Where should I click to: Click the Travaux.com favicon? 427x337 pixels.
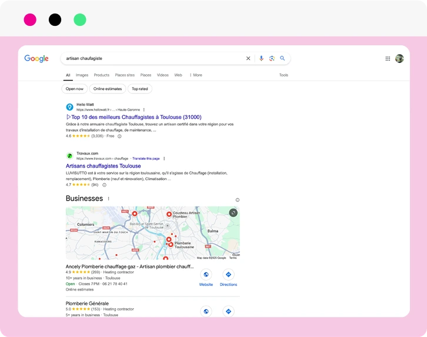[x=70, y=156]
